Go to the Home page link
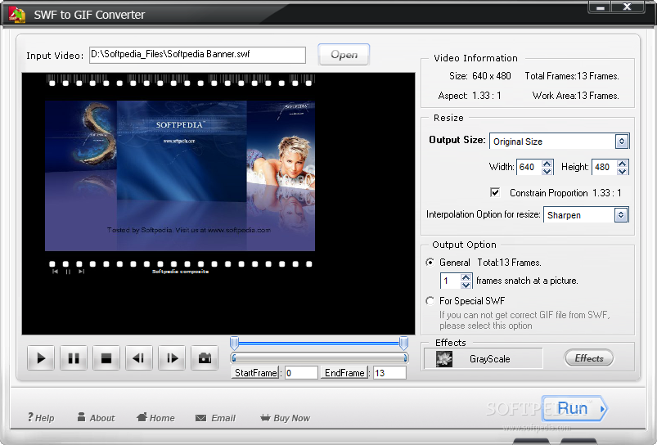This screenshot has width=657, height=445. point(155,418)
